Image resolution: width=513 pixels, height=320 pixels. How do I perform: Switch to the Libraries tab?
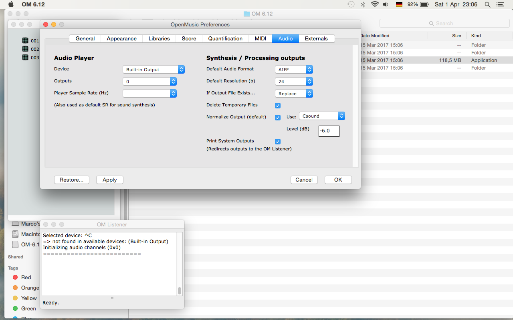[159, 38]
